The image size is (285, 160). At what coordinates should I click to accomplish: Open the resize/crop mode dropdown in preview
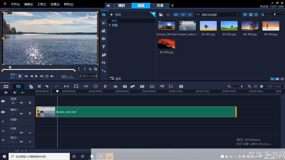point(71,77)
